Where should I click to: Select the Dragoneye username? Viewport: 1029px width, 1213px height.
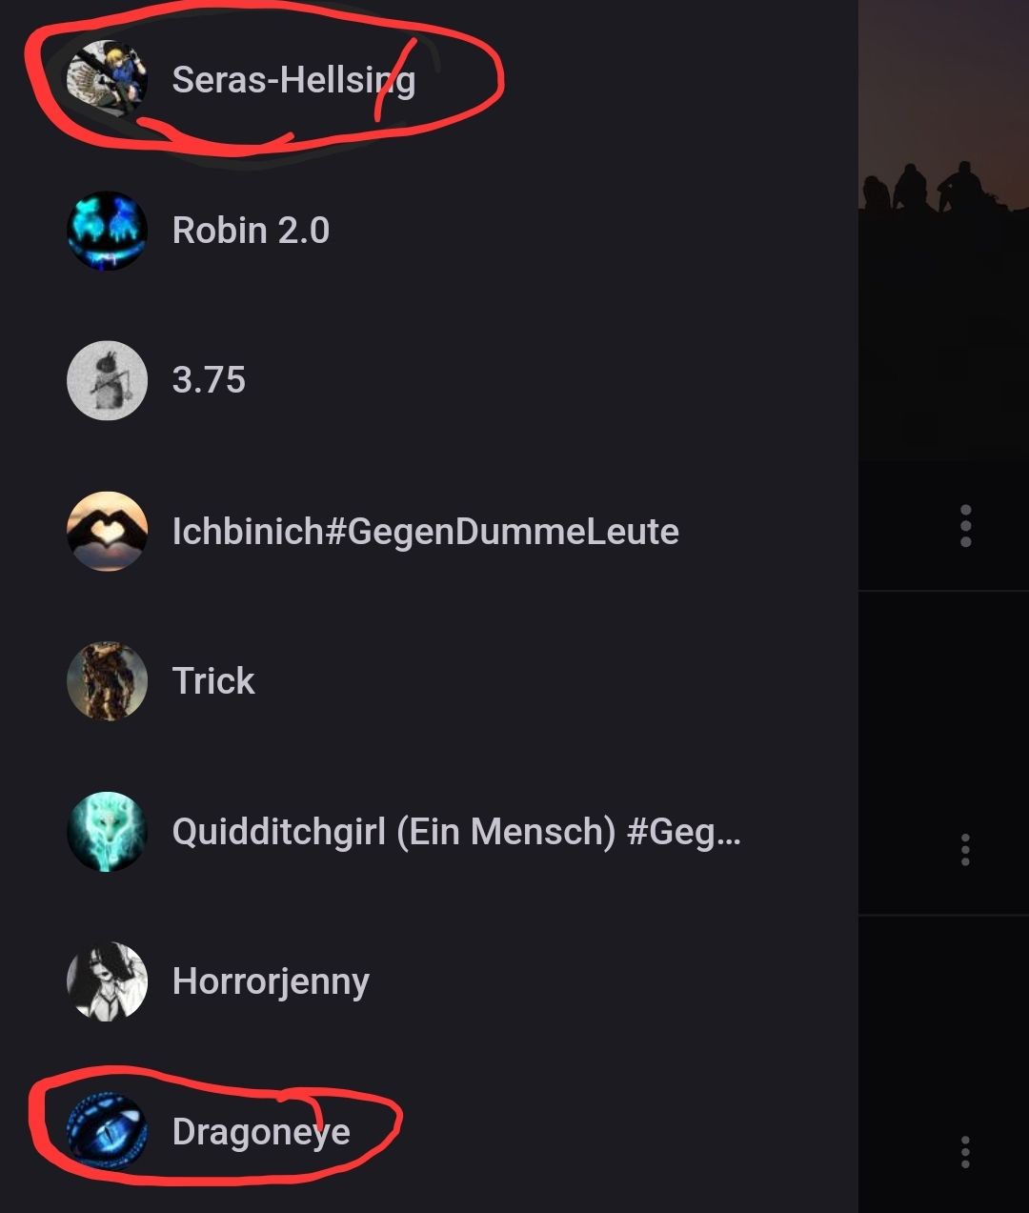coord(261,1132)
